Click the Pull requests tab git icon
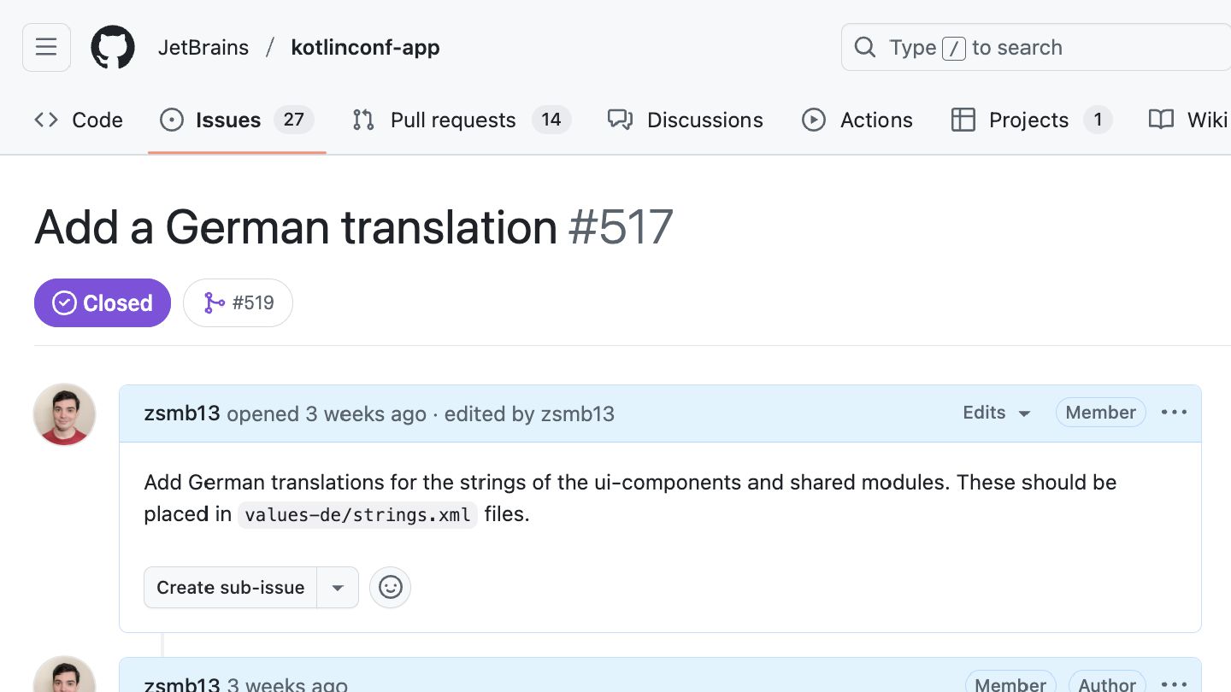This screenshot has height=692, width=1231. click(x=363, y=120)
